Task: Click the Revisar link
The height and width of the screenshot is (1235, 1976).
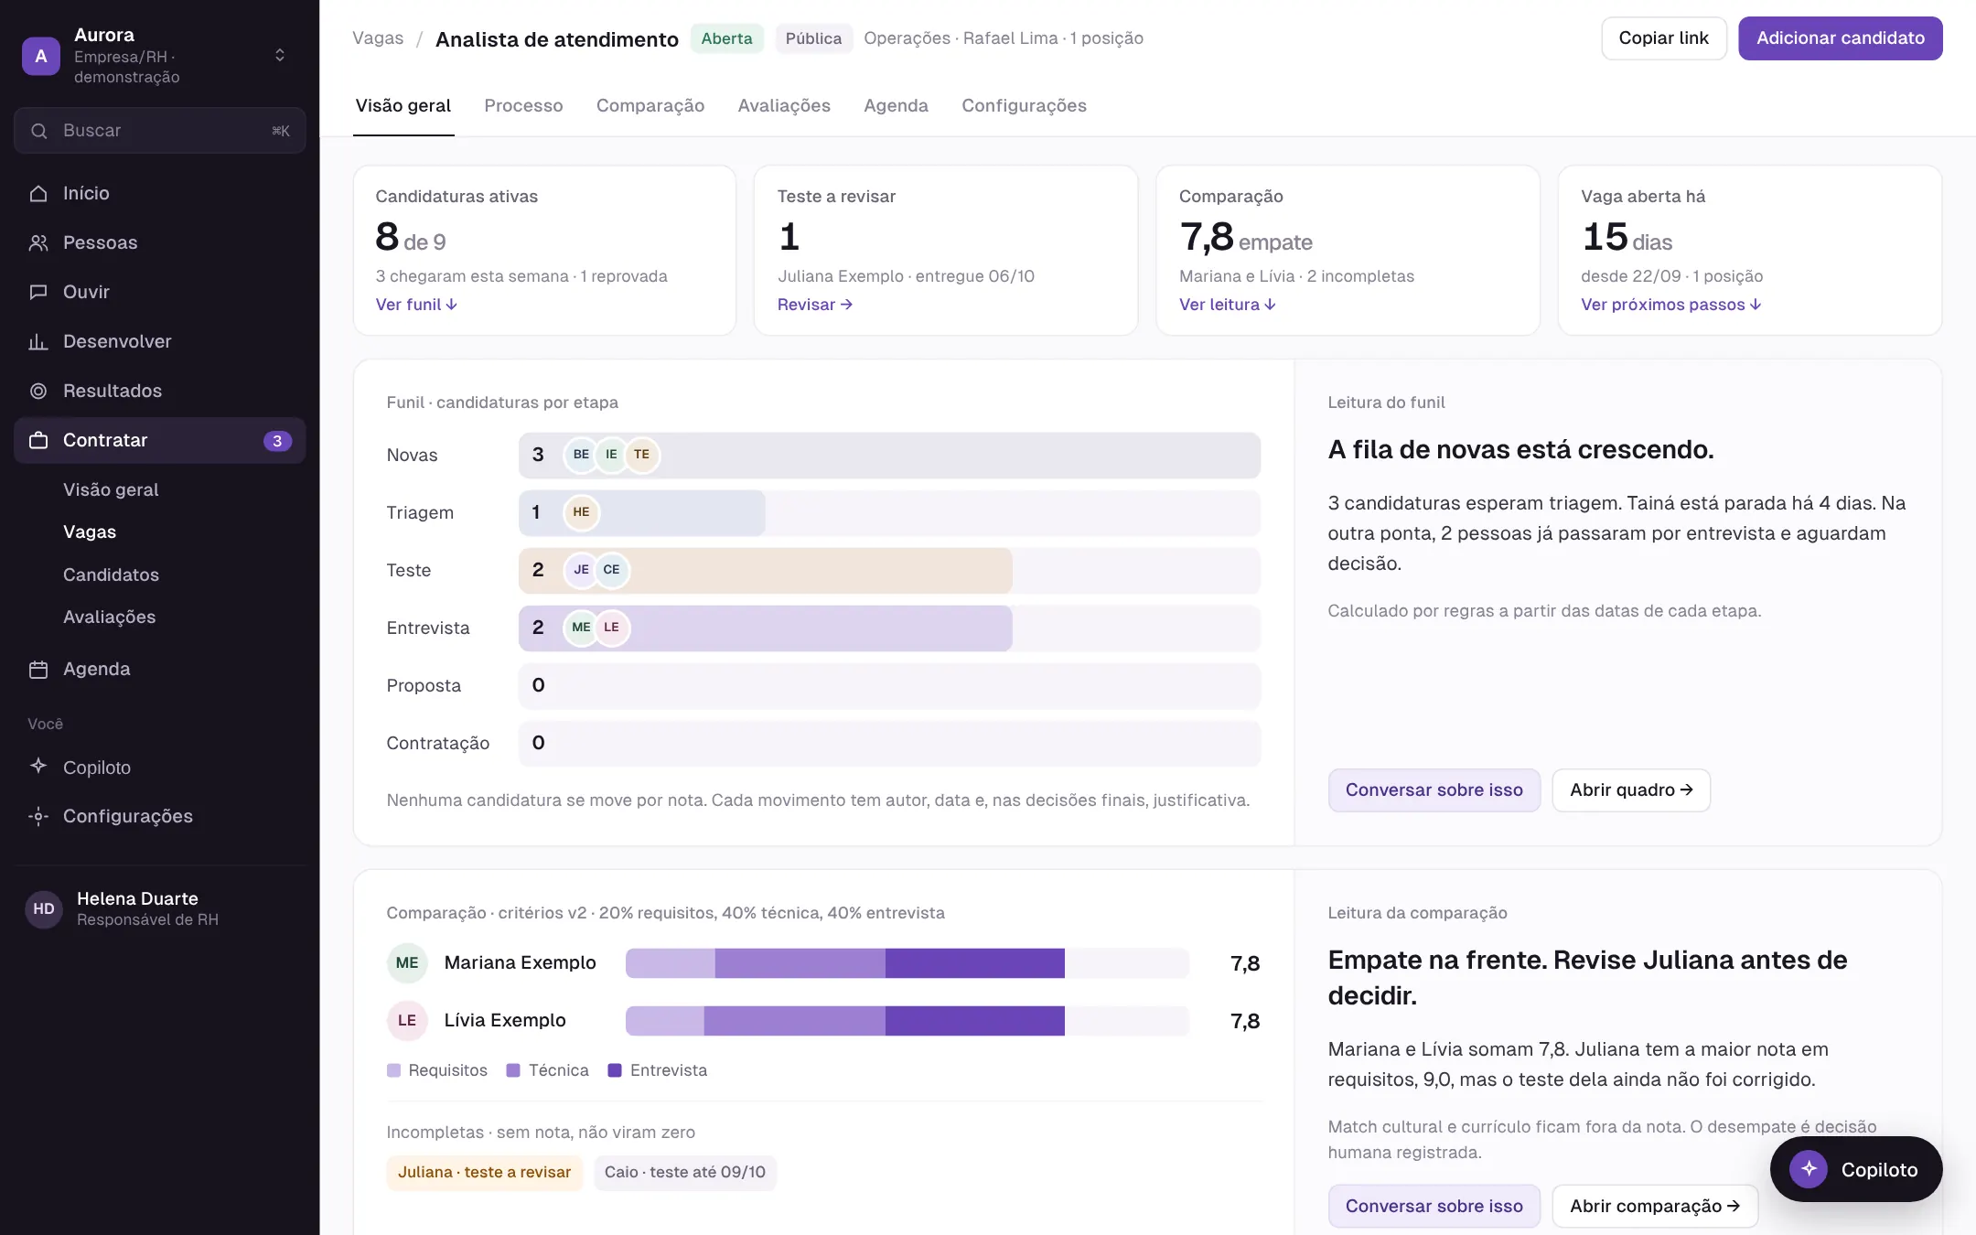Action: pyautogui.click(x=814, y=305)
